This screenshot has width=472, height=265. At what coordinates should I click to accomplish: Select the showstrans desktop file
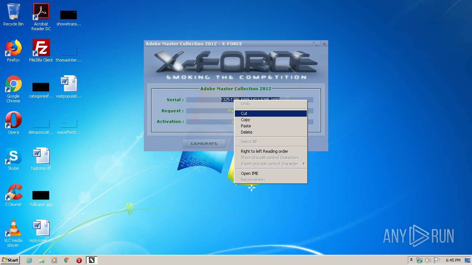click(x=69, y=17)
